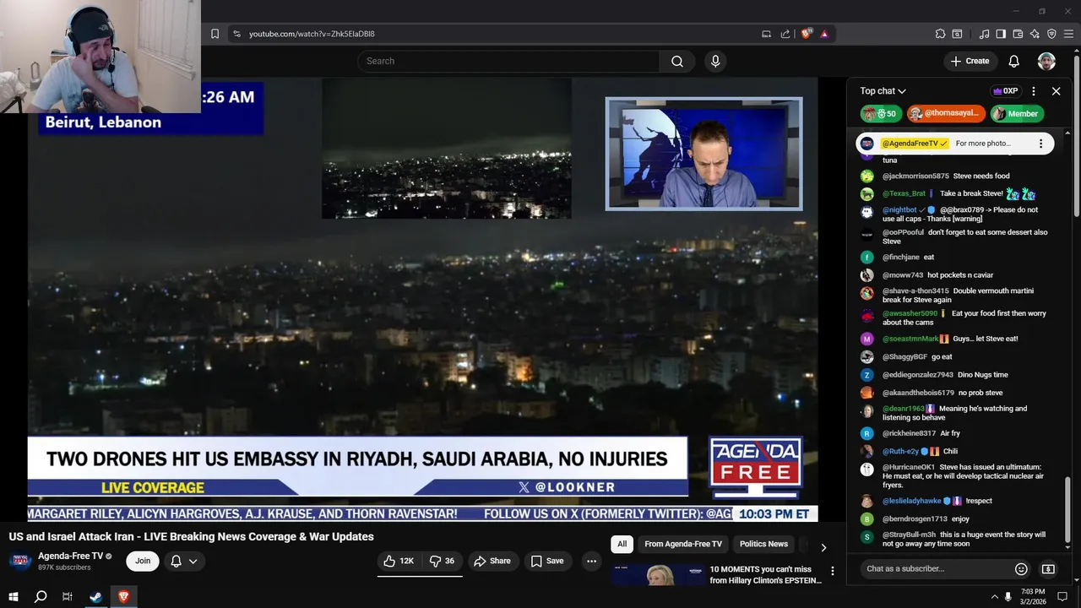This screenshot has height=608, width=1081.
Task: Open the browser hamburger menu
Action: (1069, 34)
